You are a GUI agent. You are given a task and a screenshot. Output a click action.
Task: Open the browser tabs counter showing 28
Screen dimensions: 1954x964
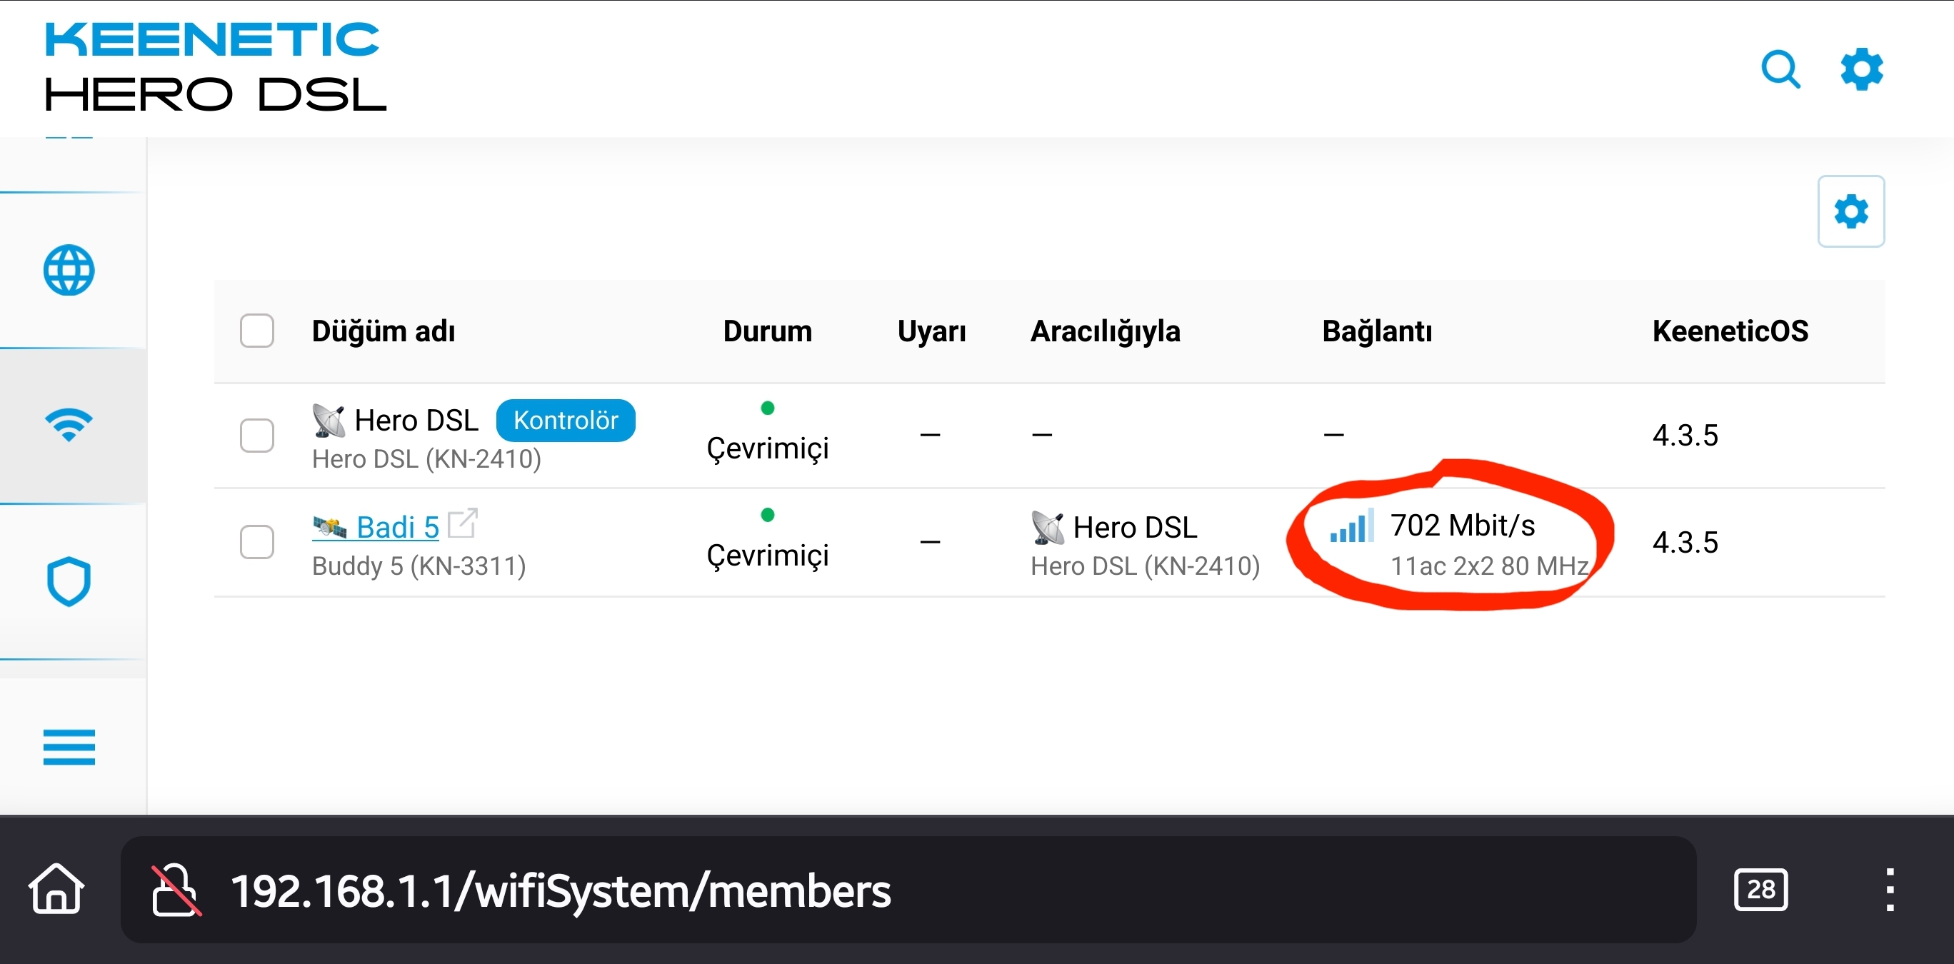point(1760,890)
